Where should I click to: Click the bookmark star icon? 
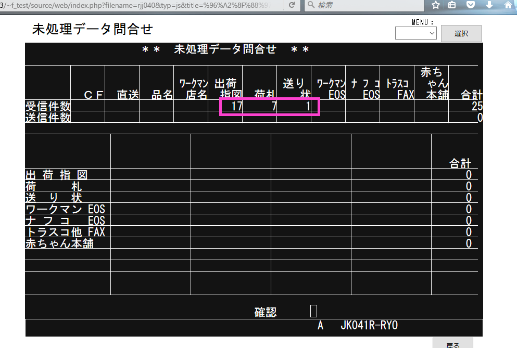[436, 5]
